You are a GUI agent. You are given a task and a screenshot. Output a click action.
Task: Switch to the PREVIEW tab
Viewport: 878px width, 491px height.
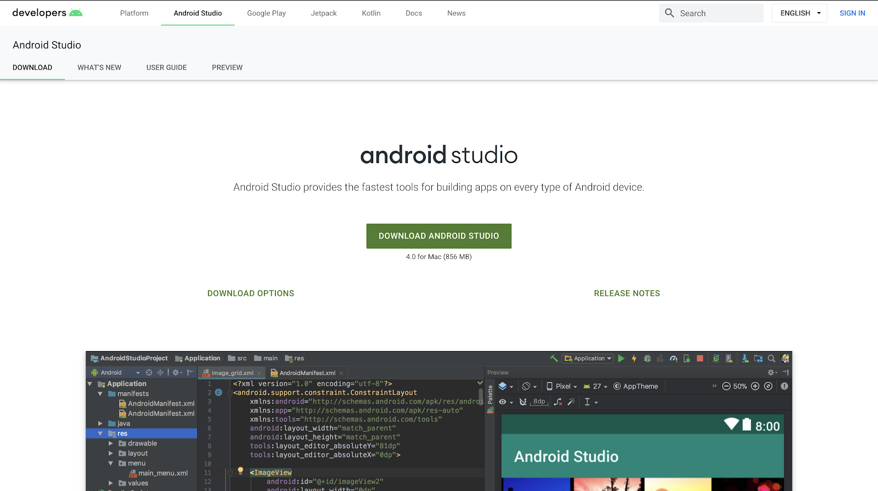point(227,67)
